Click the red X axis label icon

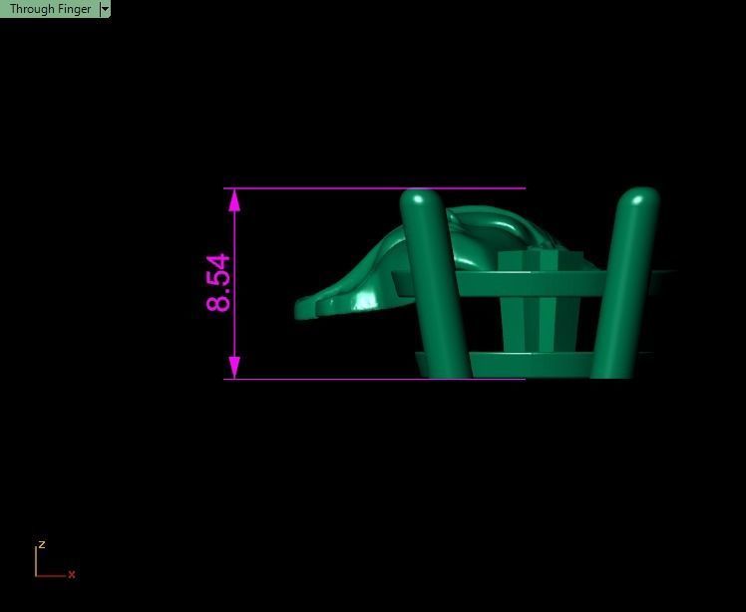[x=72, y=574]
